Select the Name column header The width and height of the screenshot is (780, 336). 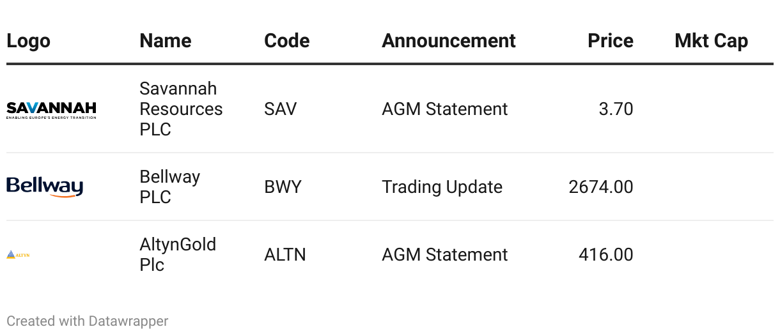tap(165, 41)
